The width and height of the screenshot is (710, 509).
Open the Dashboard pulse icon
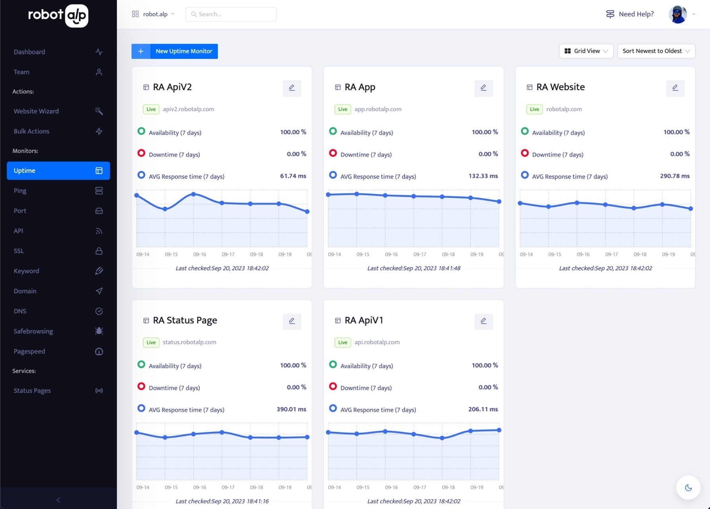(99, 52)
